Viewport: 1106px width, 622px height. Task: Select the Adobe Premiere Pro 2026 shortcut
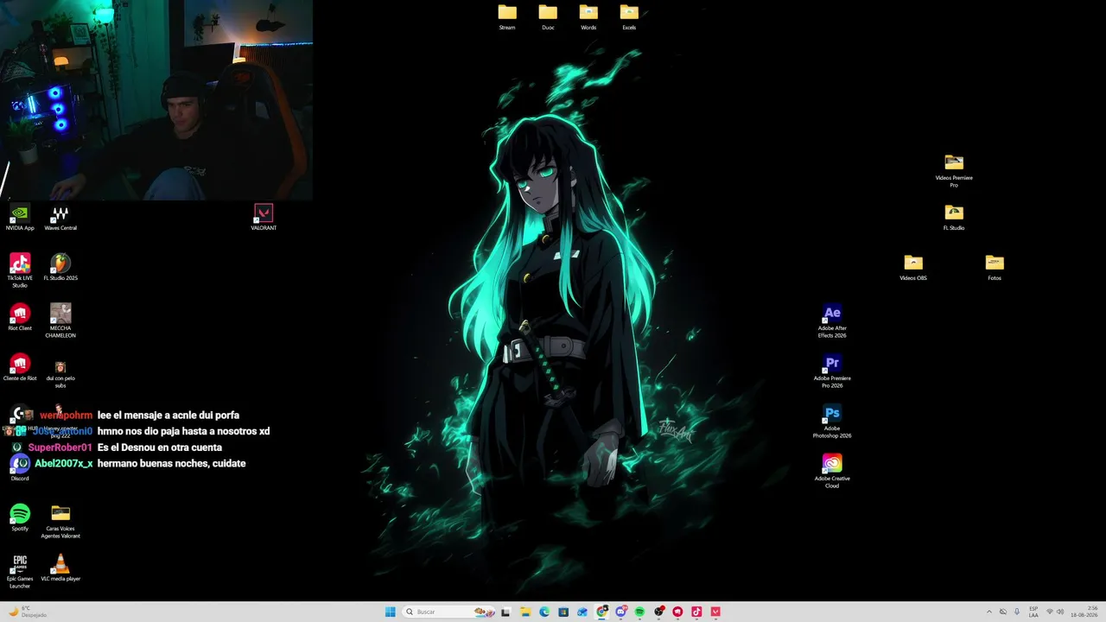(832, 371)
